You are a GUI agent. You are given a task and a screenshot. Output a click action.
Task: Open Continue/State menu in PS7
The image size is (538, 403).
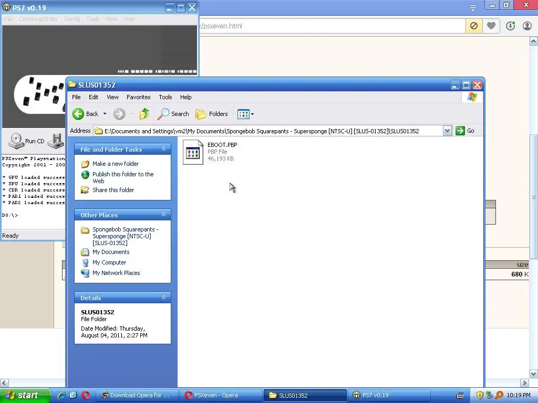click(x=38, y=19)
